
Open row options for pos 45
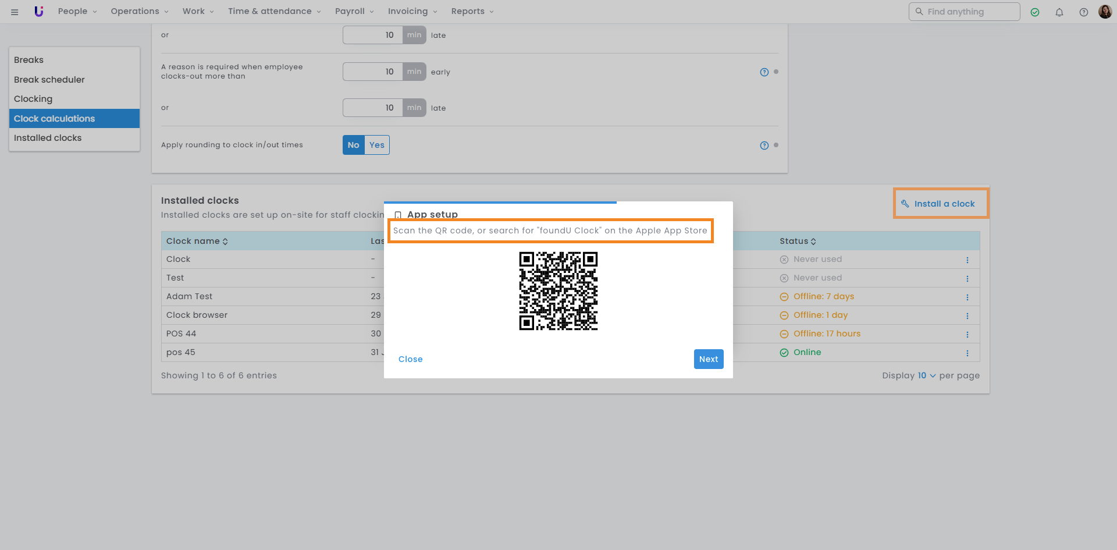click(967, 353)
